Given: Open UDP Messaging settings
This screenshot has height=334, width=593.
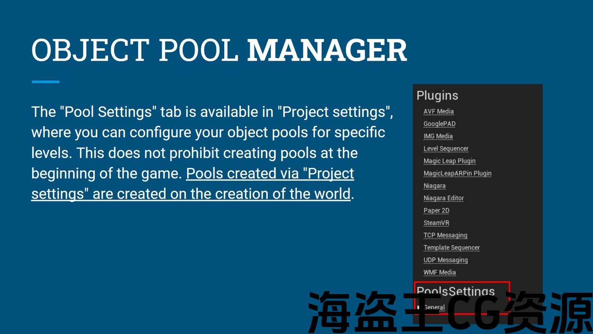Looking at the screenshot, I should (x=445, y=260).
